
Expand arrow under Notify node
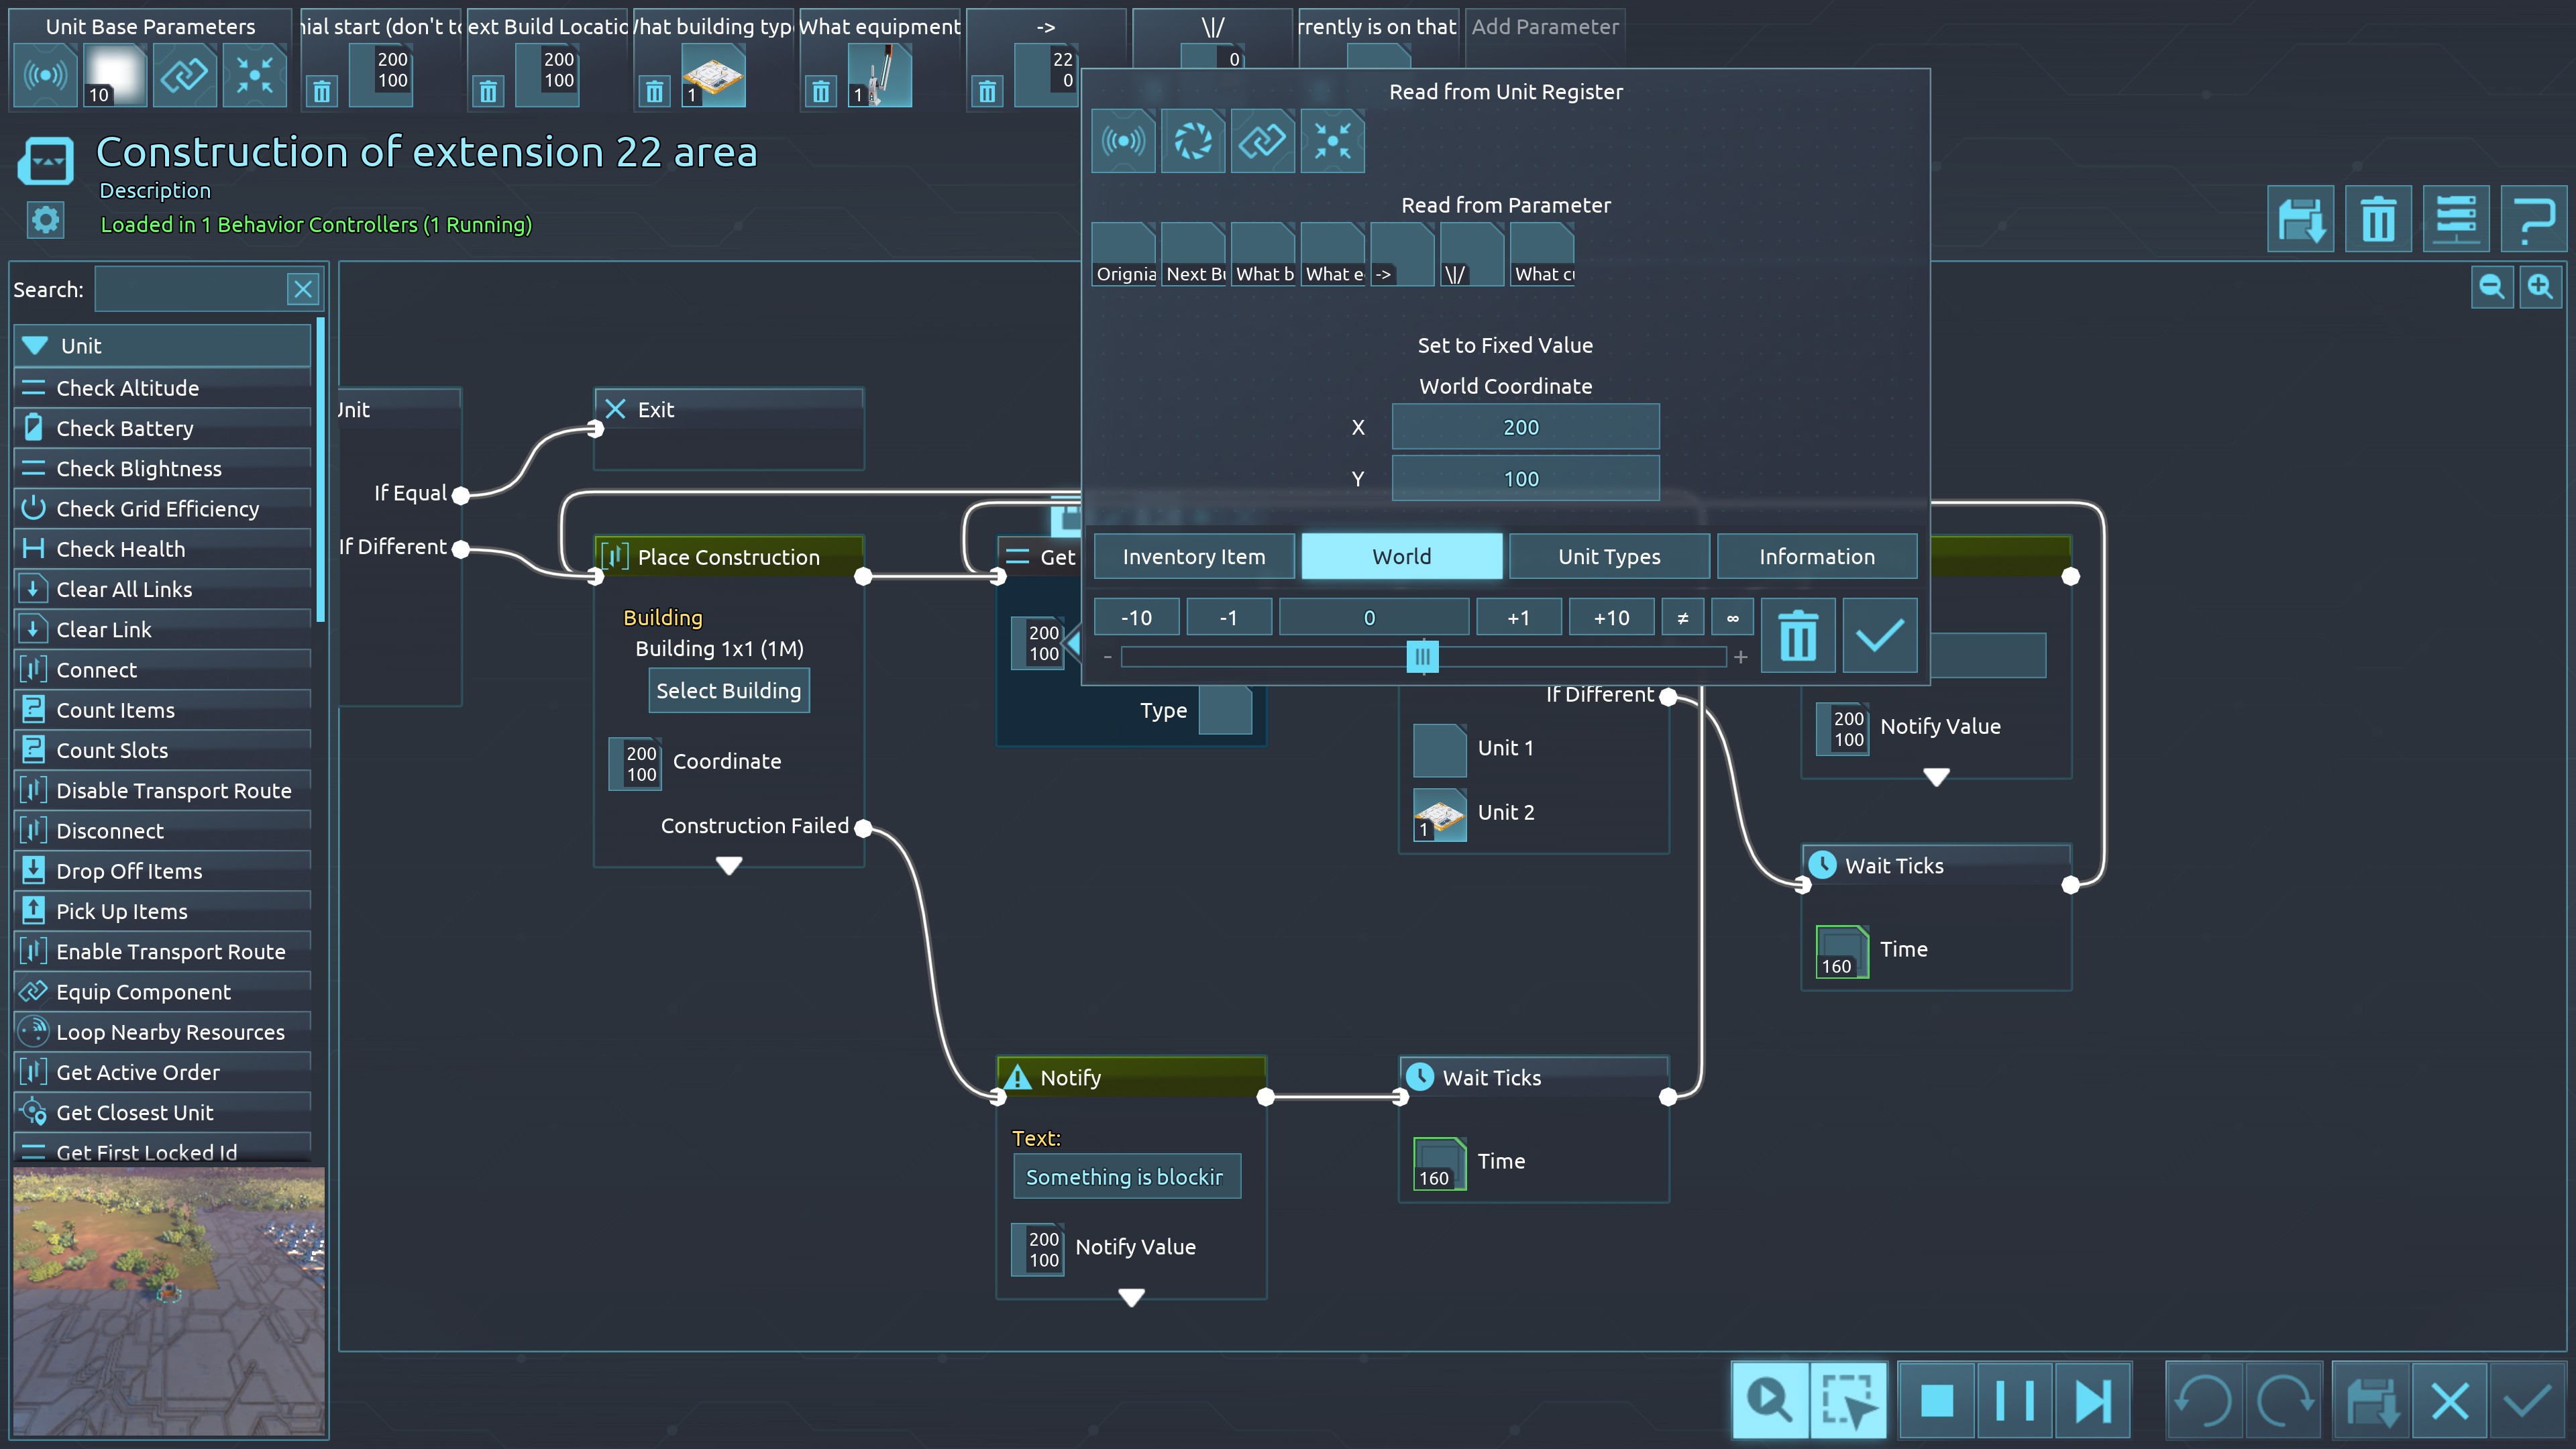click(x=1131, y=1297)
